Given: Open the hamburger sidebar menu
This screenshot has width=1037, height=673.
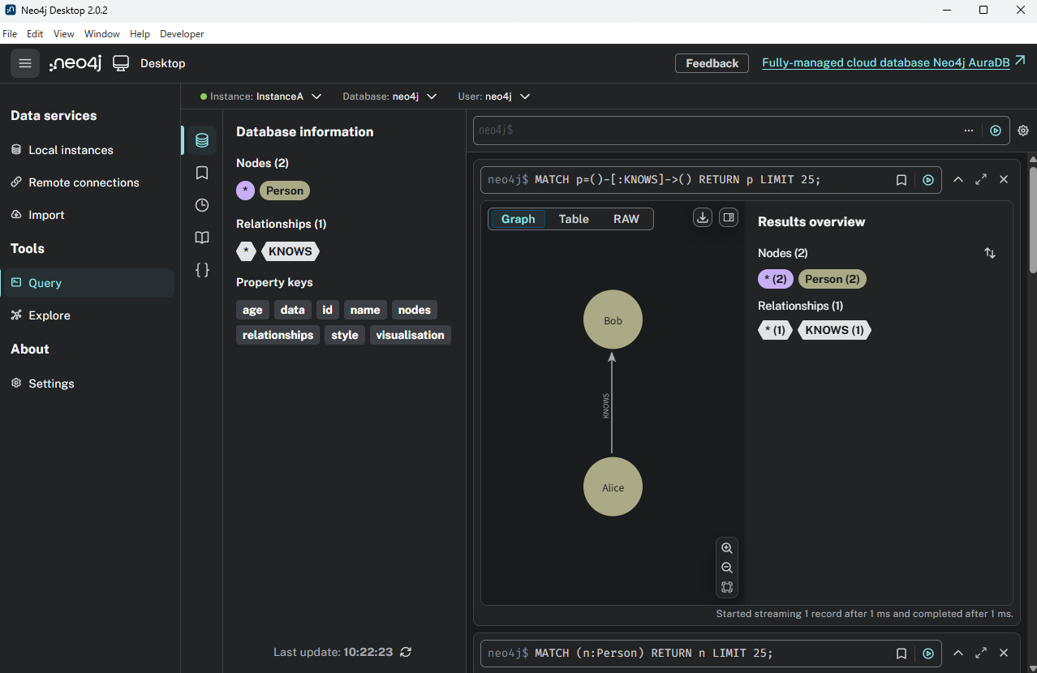Looking at the screenshot, I should [25, 63].
